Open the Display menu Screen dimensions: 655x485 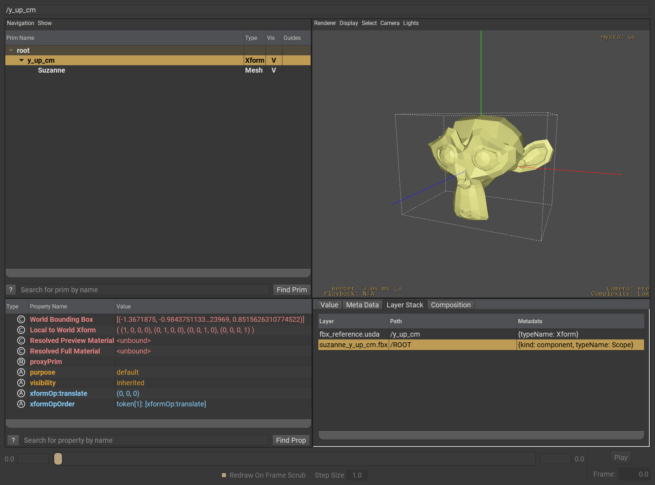coord(349,23)
